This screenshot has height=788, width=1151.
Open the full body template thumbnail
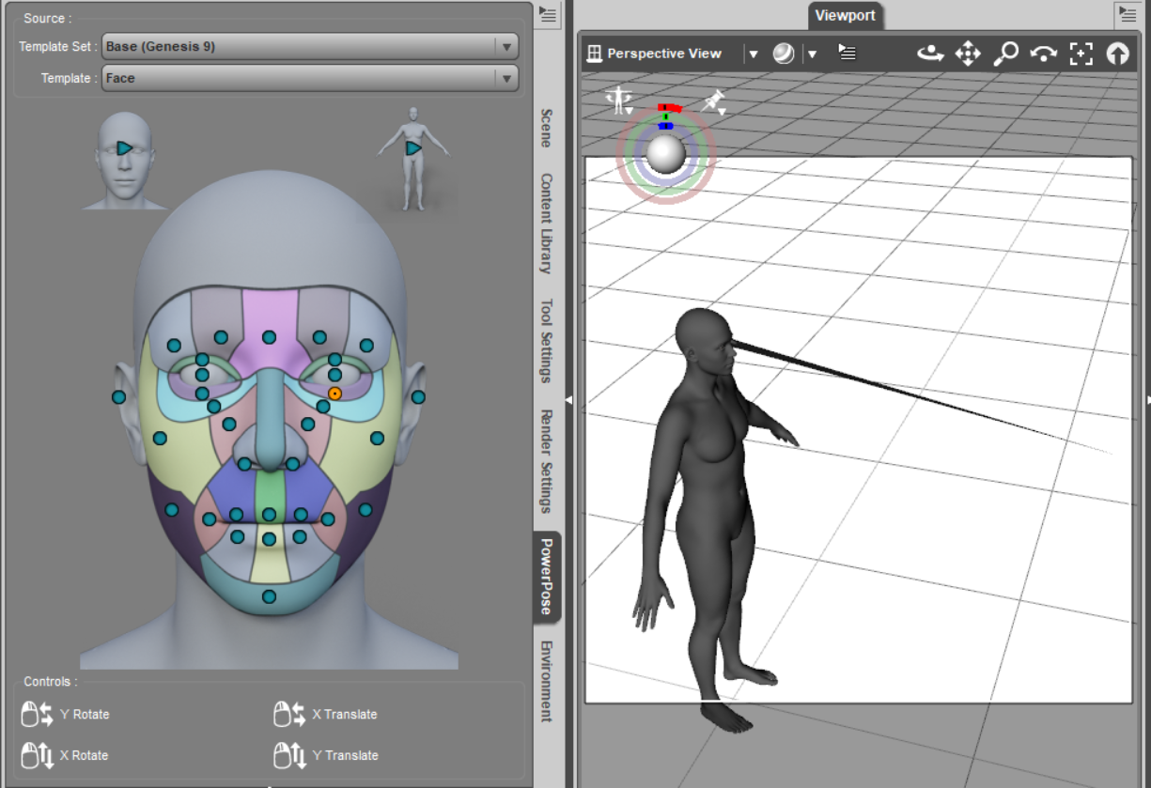click(x=412, y=158)
